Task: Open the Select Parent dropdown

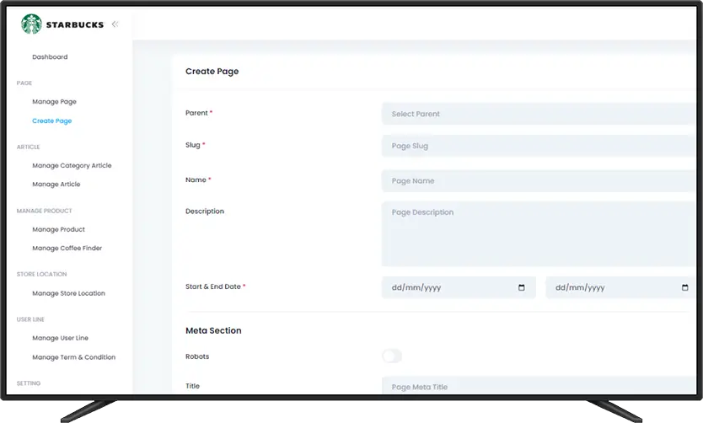Action: tap(539, 114)
